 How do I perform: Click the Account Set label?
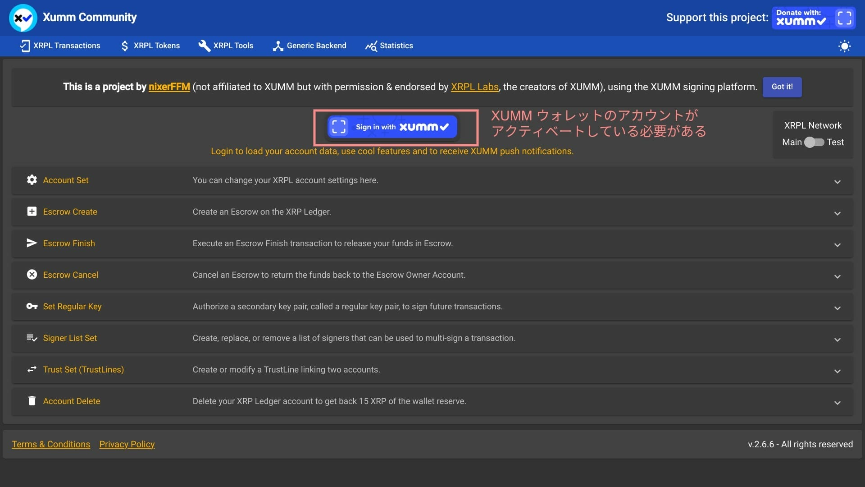(x=66, y=180)
